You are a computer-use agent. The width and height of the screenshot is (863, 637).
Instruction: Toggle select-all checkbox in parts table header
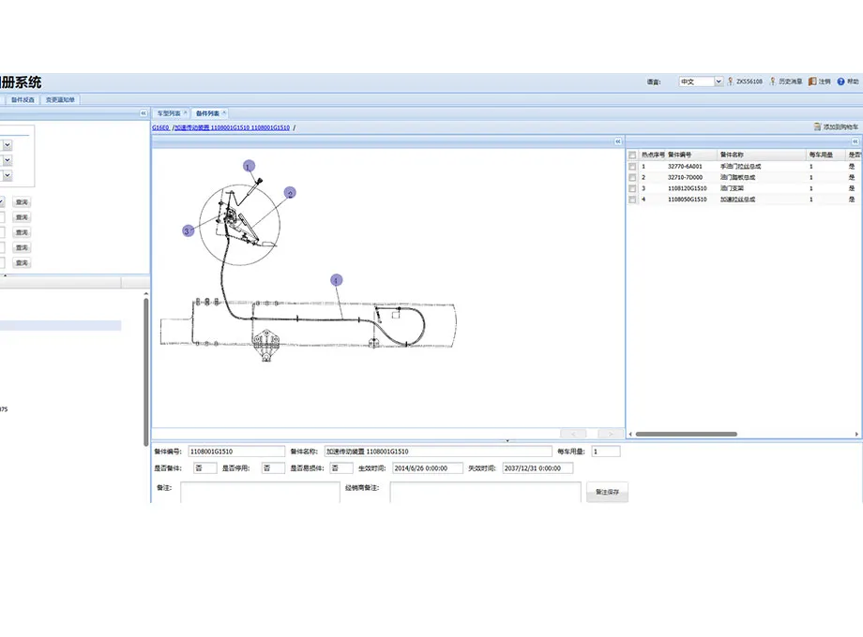click(x=632, y=155)
